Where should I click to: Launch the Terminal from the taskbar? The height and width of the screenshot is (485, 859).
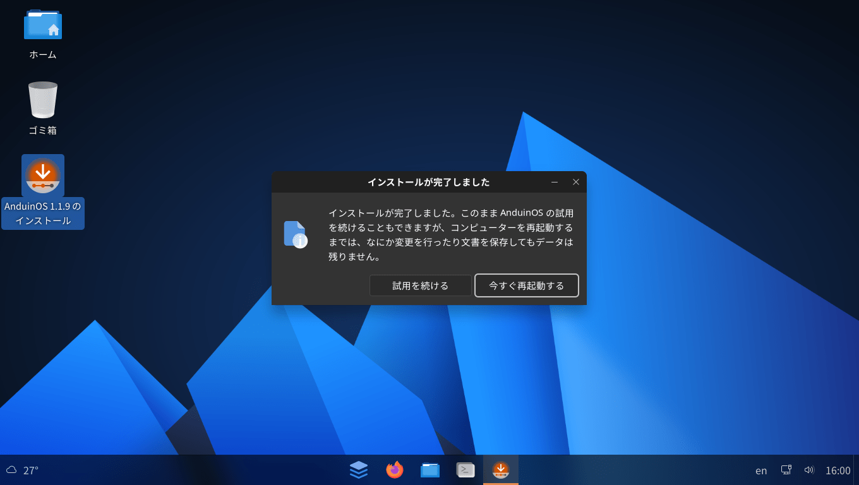(x=466, y=470)
